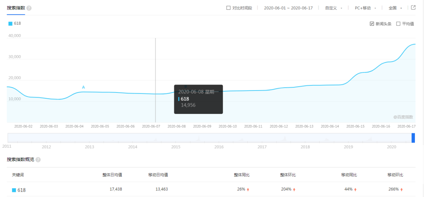
Task: Click the red arrow next to 266%
Action: pos(402,190)
